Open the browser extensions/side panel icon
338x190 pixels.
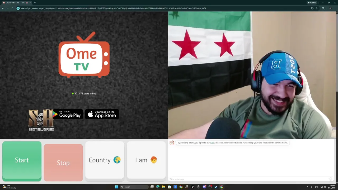tap(323, 8)
